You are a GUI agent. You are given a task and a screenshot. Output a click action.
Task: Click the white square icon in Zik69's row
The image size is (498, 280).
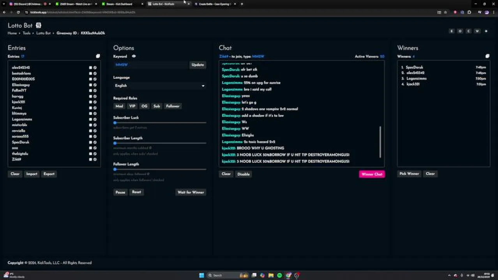(x=90, y=159)
